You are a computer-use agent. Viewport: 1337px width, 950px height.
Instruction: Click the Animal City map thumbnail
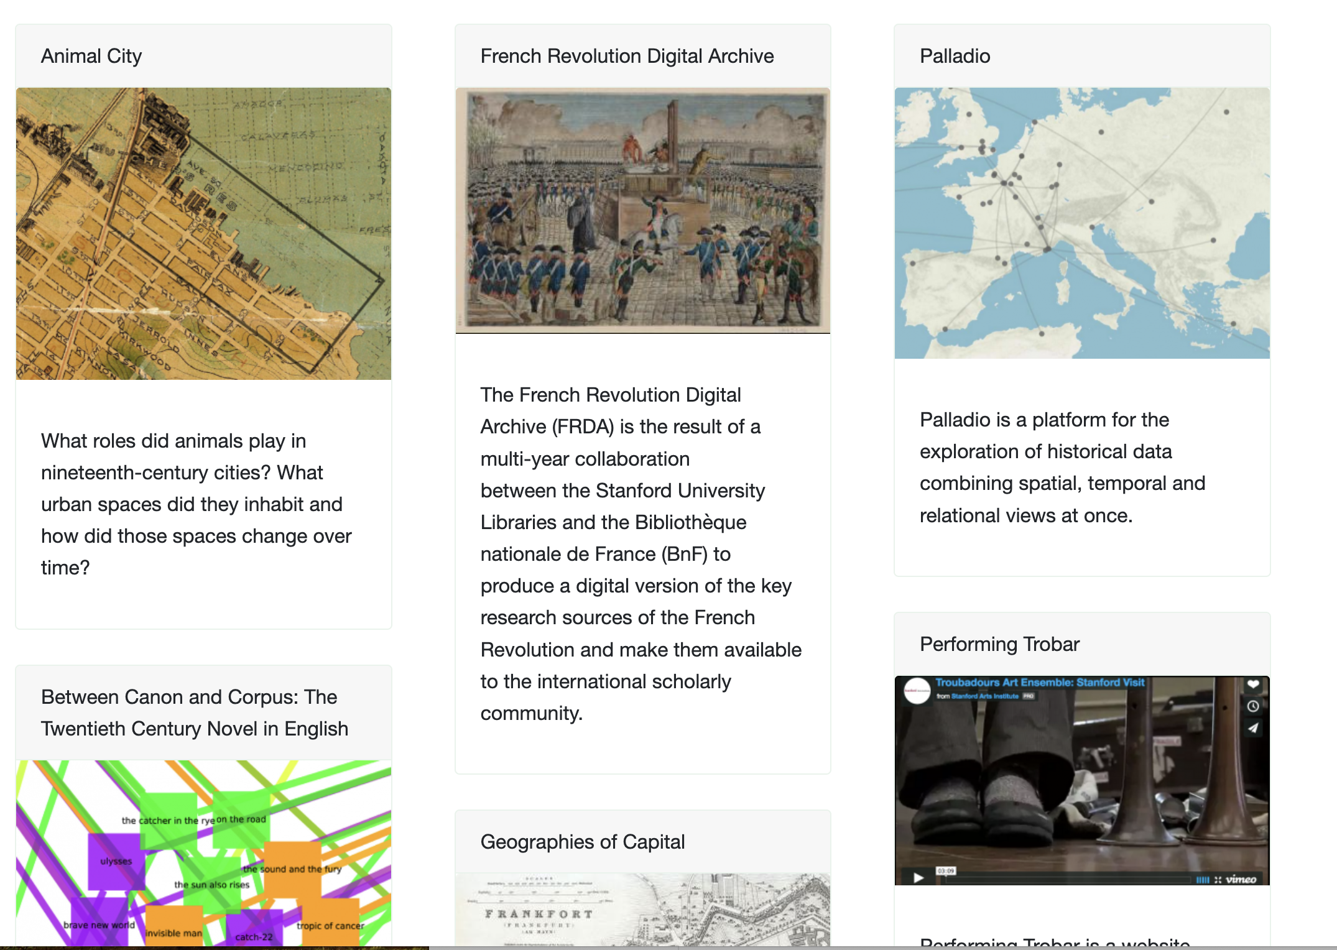pyautogui.click(x=203, y=234)
